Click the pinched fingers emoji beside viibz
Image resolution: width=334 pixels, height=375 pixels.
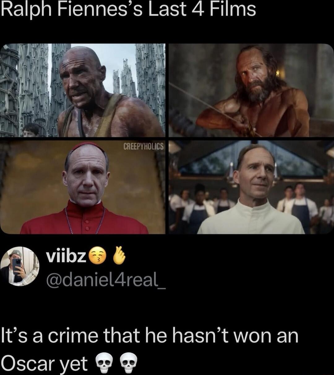click(119, 255)
